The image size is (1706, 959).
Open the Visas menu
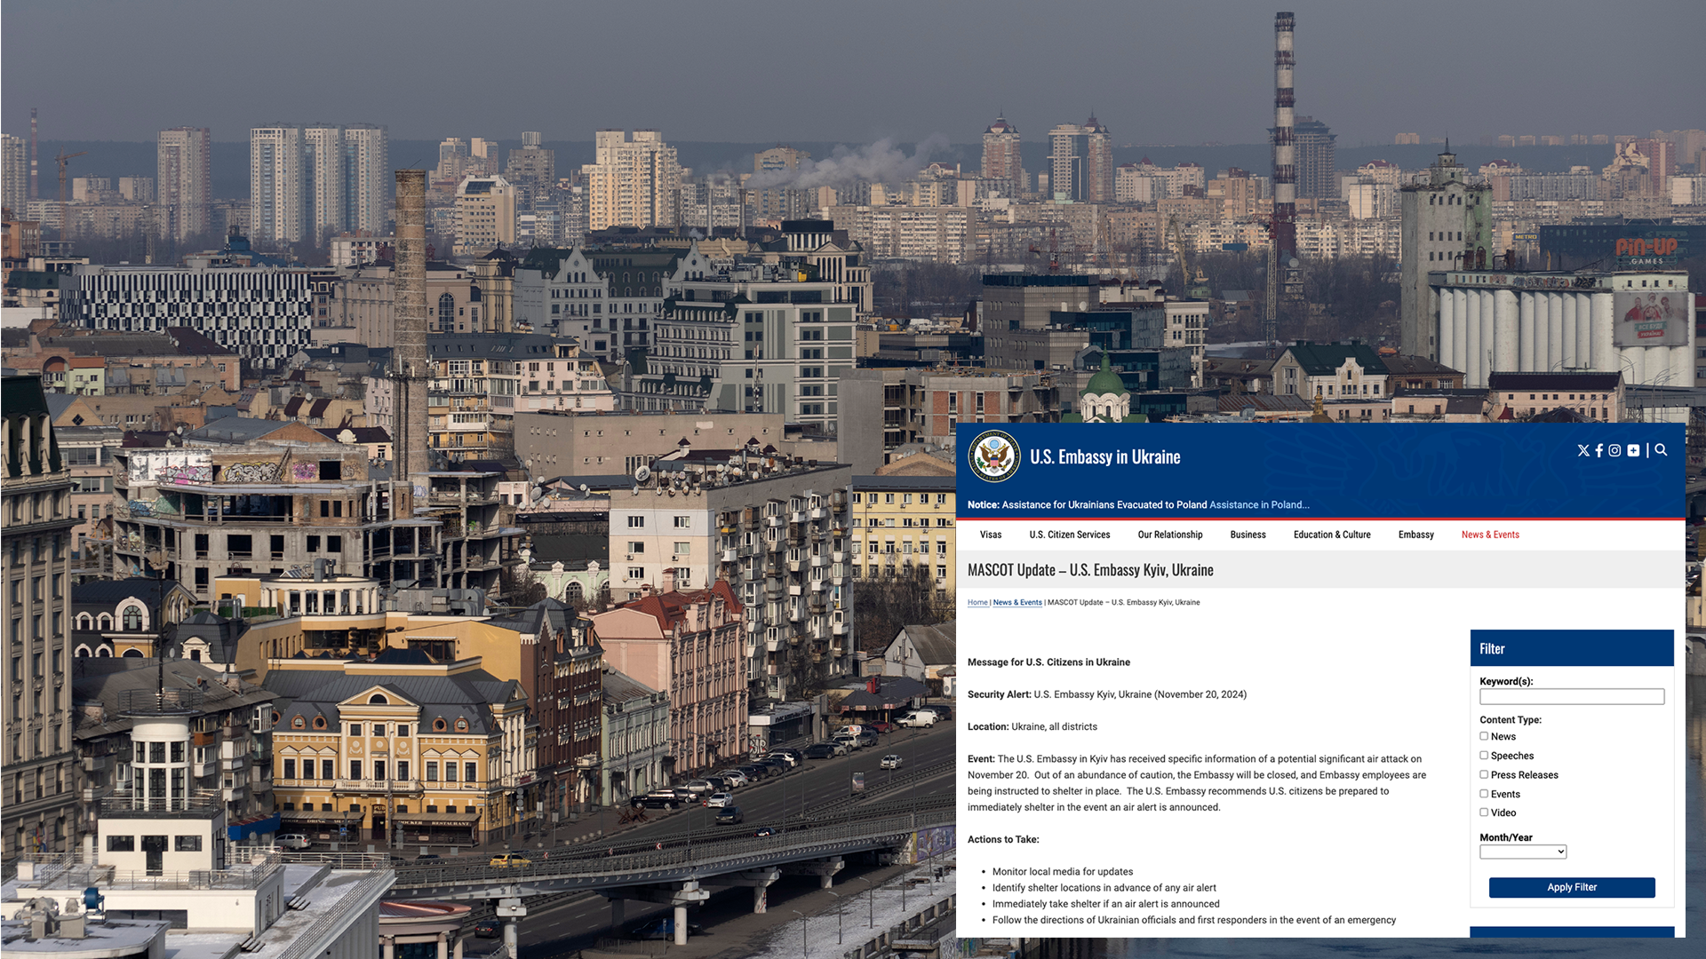click(x=990, y=535)
